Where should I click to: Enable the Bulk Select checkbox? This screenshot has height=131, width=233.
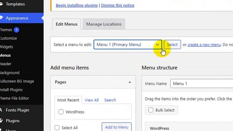point(151,110)
